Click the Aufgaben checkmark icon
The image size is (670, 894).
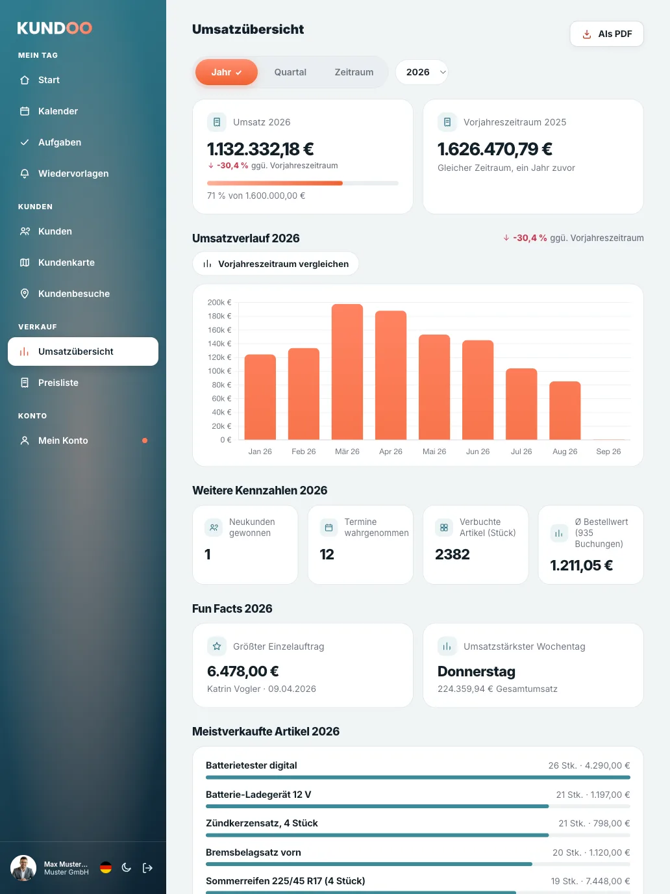coord(25,142)
